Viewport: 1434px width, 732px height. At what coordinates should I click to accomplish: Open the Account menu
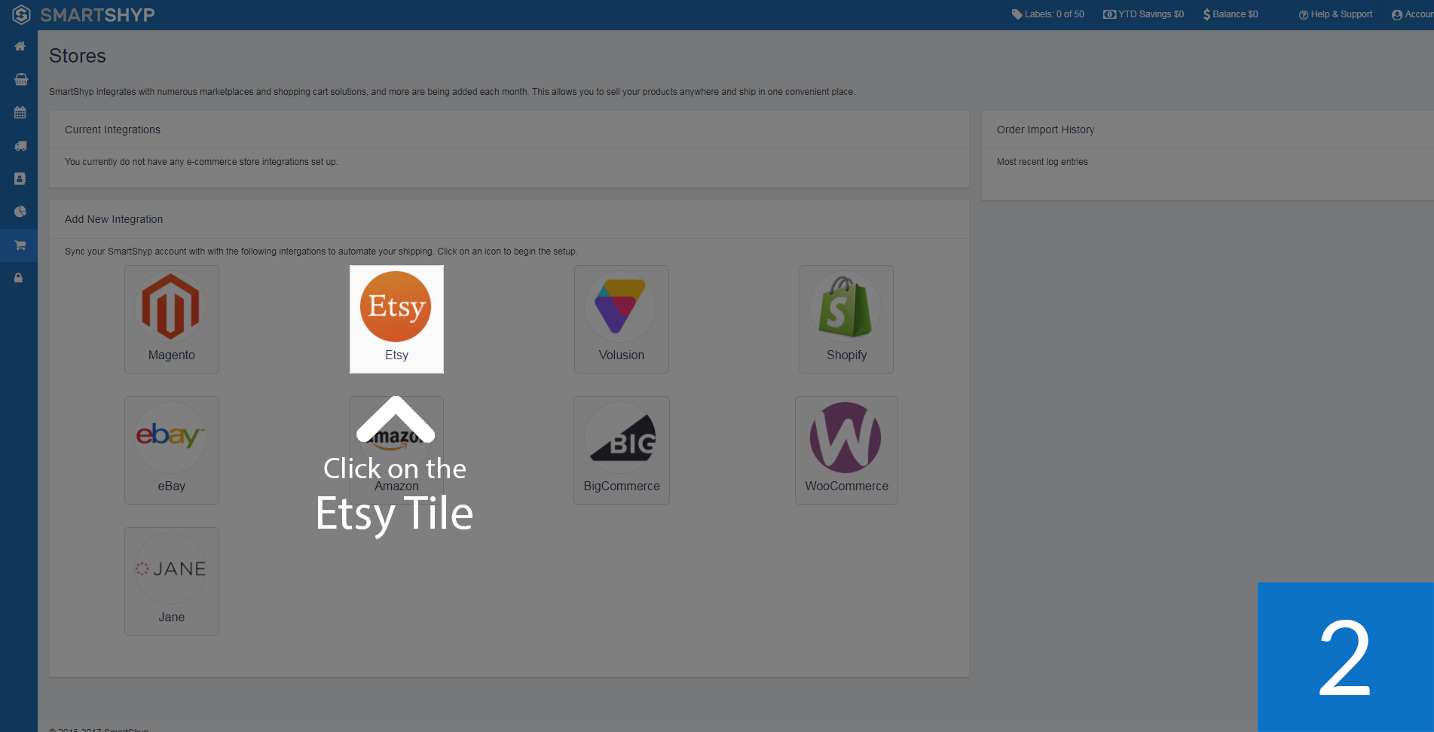pyautogui.click(x=1412, y=14)
